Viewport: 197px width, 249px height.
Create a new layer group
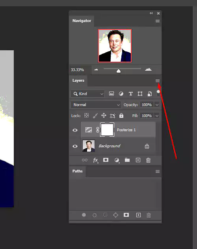coord(127,160)
